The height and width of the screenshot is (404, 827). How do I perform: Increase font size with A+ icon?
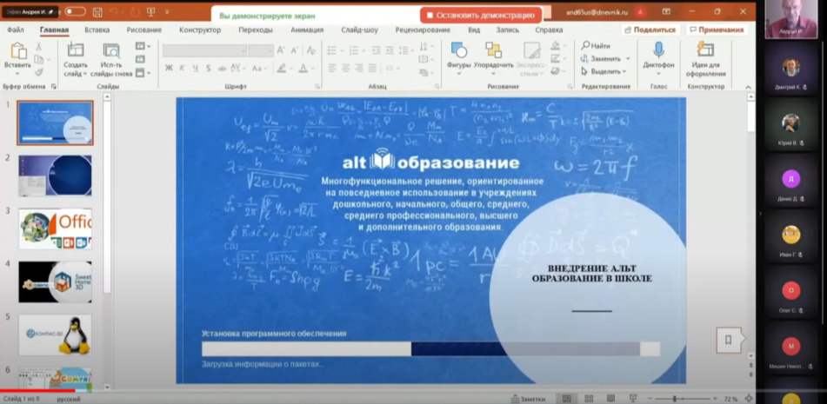click(x=281, y=50)
